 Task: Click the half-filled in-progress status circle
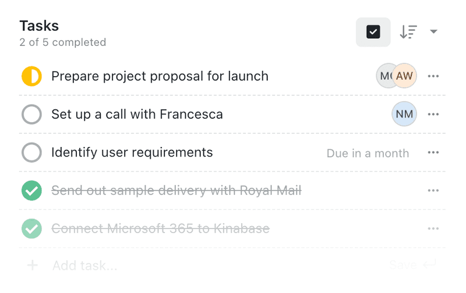pyautogui.click(x=31, y=76)
